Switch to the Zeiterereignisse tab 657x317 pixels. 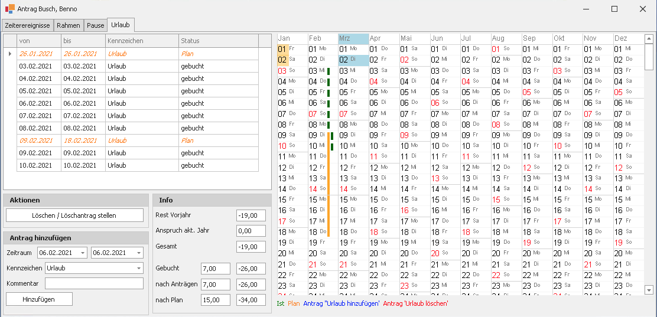pyautogui.click(x=28, y=25)
